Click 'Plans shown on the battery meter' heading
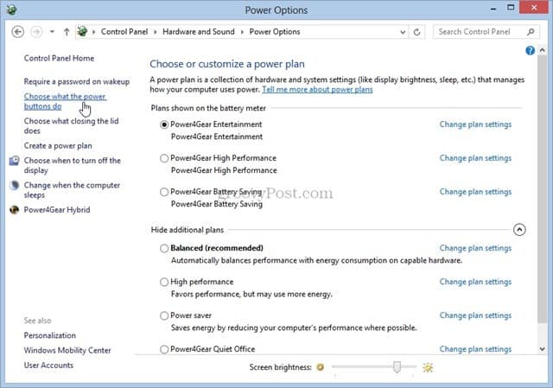Viewport: 553px width, 388px height. tap(208, 108)
